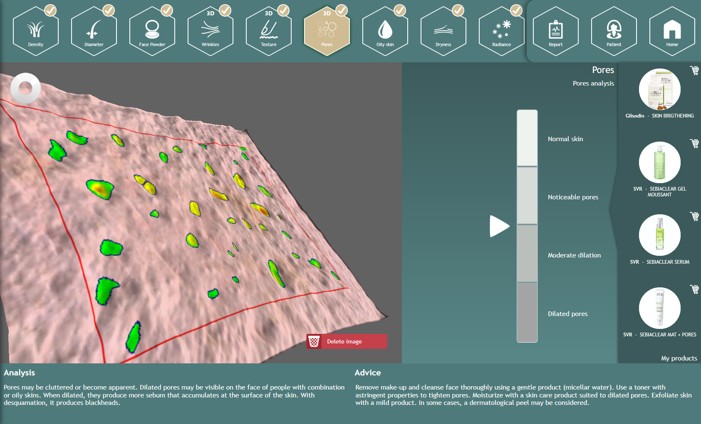Open the 3D Texture analysis

269,32
